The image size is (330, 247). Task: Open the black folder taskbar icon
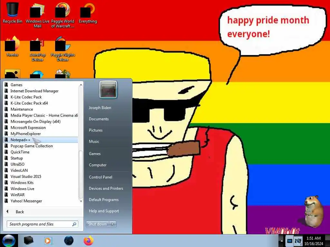pos(28,241)
